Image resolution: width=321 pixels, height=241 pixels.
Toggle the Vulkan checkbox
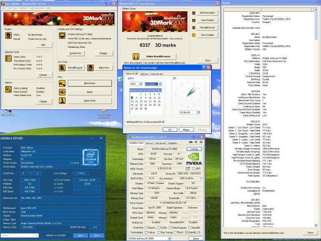tap(146, 233)
